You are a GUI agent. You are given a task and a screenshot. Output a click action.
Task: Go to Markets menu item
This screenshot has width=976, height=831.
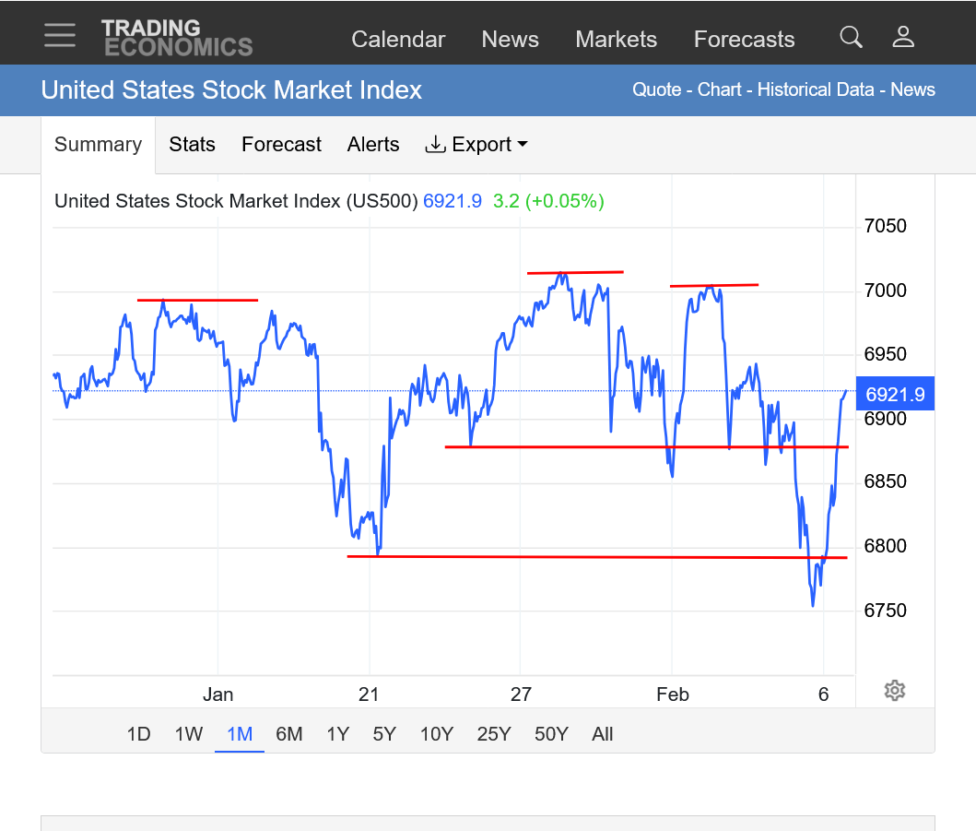coord(616,40)
